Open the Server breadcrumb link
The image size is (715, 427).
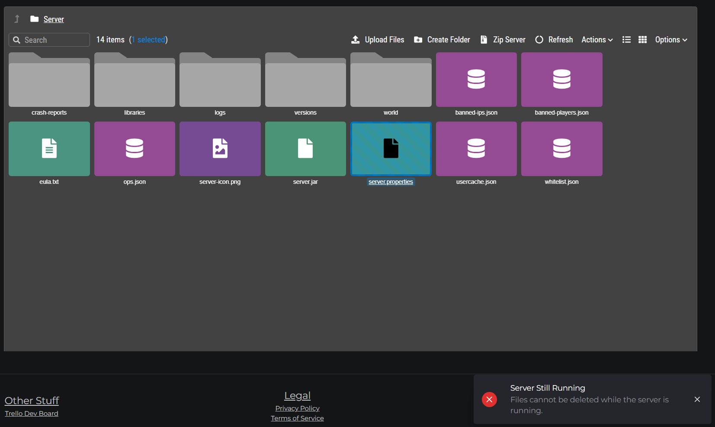click(x=54, y=19)
